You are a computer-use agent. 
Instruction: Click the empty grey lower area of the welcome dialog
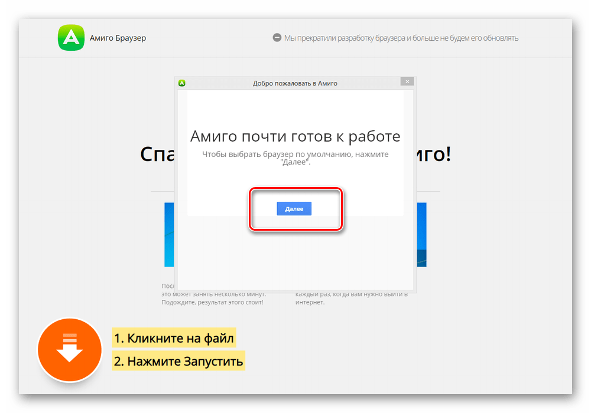(295, 260)
